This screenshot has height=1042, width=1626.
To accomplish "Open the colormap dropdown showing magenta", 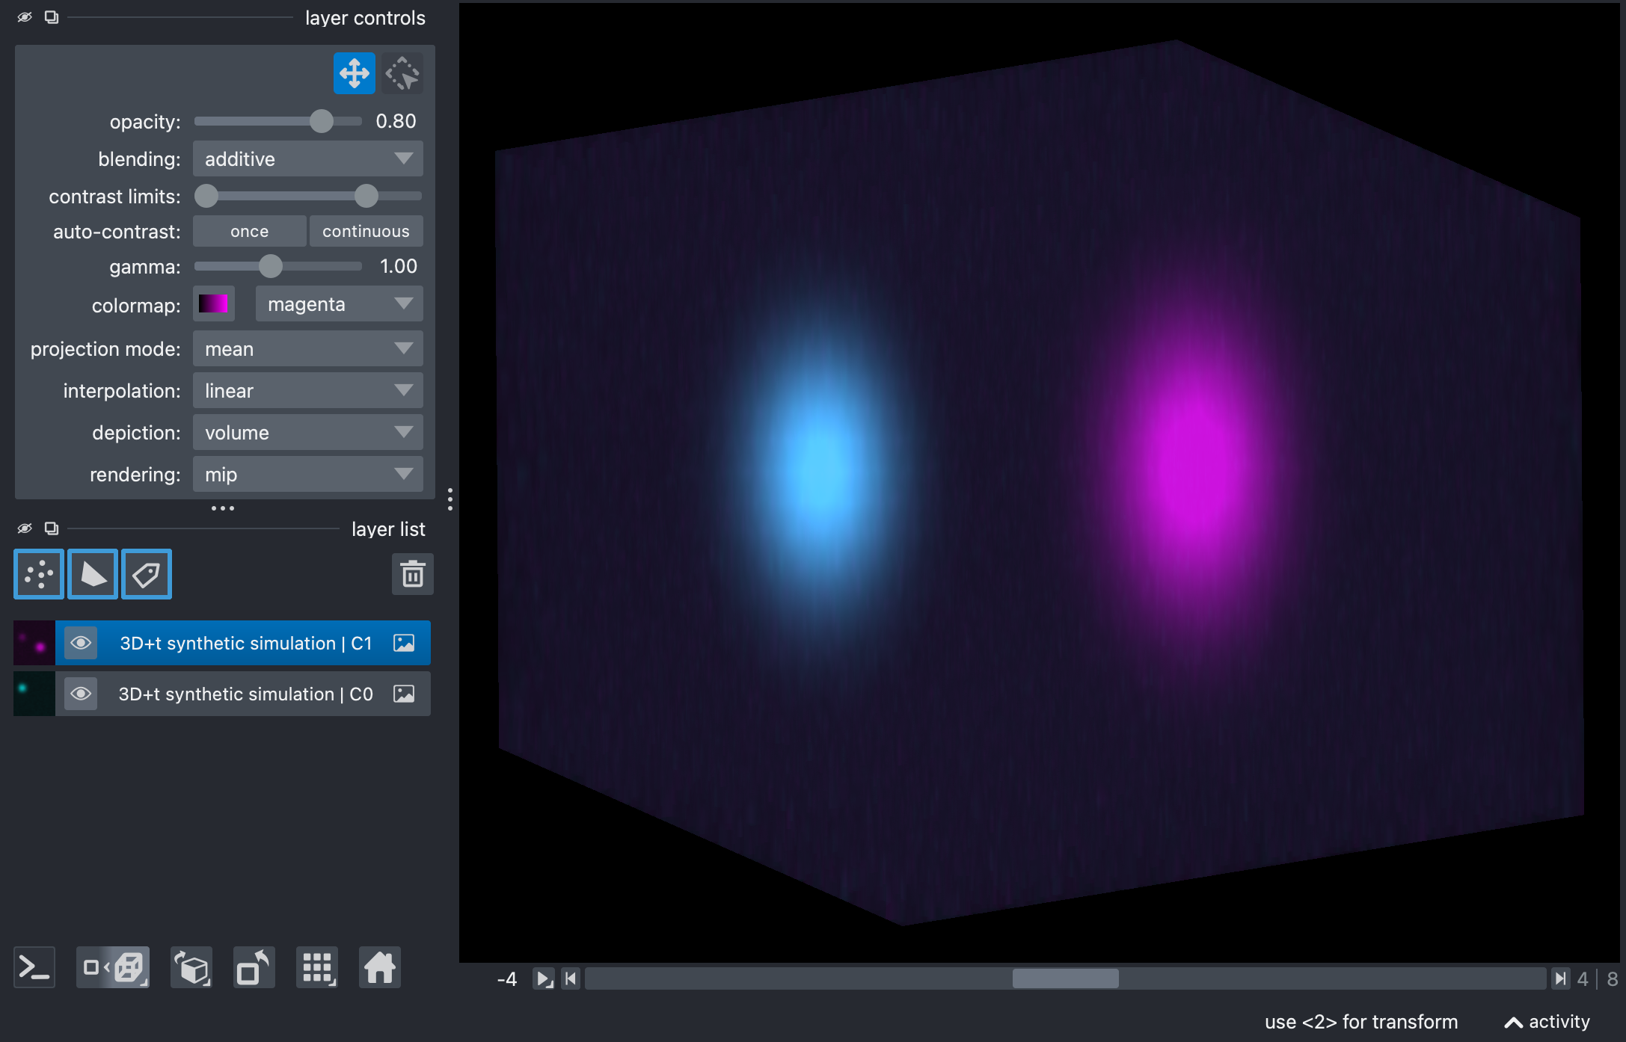I will coord(340,303).
